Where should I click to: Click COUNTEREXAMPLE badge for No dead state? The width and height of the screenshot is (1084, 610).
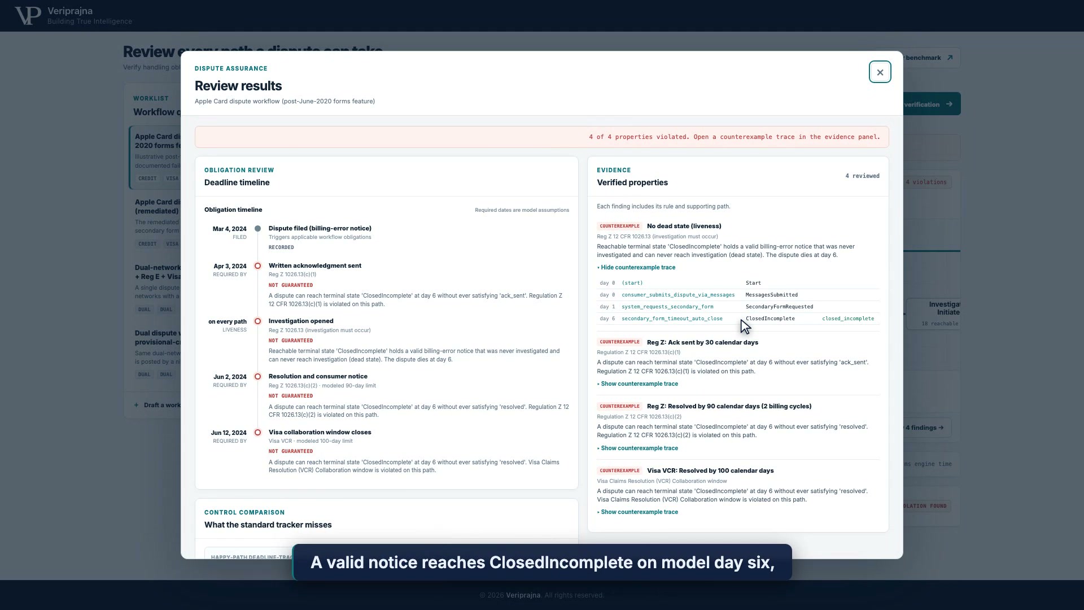pos(619,226)
